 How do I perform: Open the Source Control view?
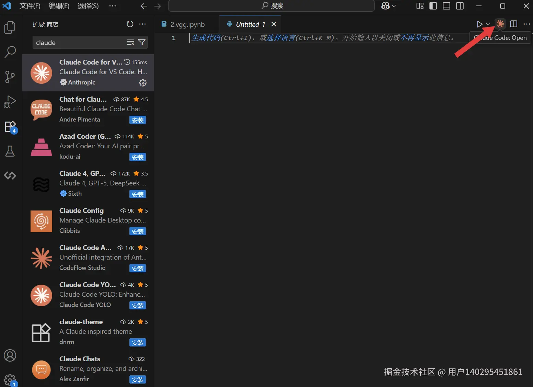(x=10, y=77)
